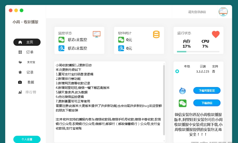The width and height of the screenshot is (238, 143).
Task: Click the 运行状态 card title
Action: (x=184, y=33)
